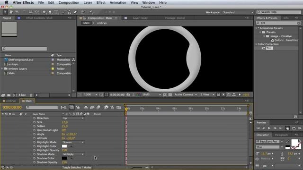The width and height of the screenshot is (303, 170).
Task: Open the Composition Mini-Flowchart in timeline
Action: (63, 107)
